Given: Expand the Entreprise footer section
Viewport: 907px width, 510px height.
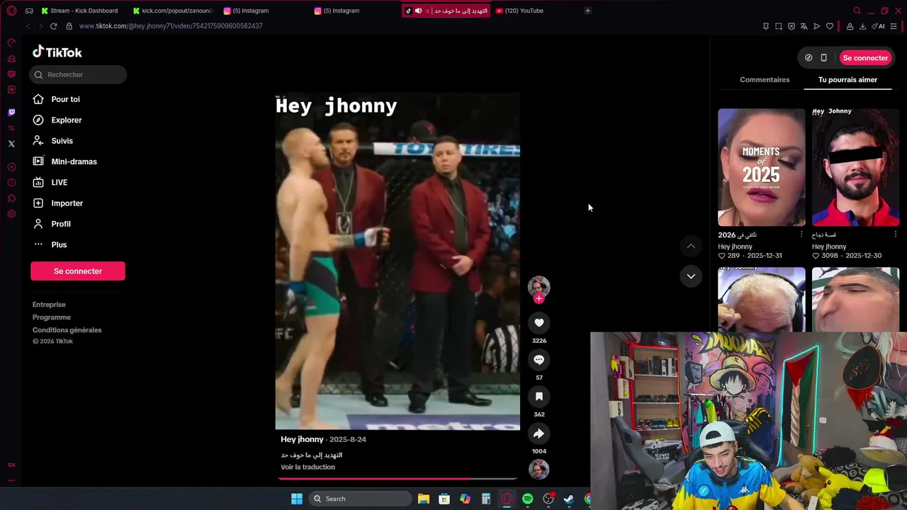Looking at the screenshot, I should [49, 305].
